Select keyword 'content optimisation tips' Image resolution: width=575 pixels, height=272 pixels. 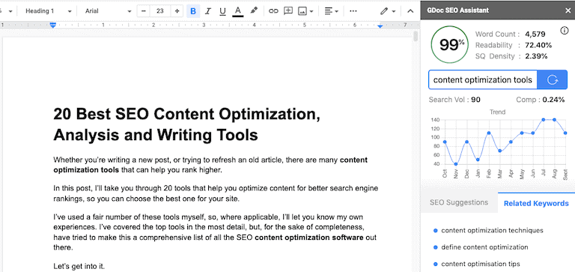[481, 264]
